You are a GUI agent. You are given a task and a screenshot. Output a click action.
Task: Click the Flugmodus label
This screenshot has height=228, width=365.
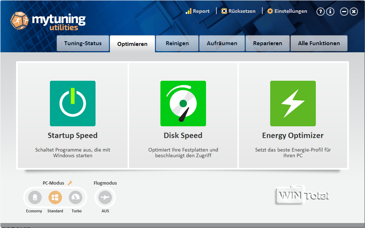pyautogui.click(x=105, y=183)
